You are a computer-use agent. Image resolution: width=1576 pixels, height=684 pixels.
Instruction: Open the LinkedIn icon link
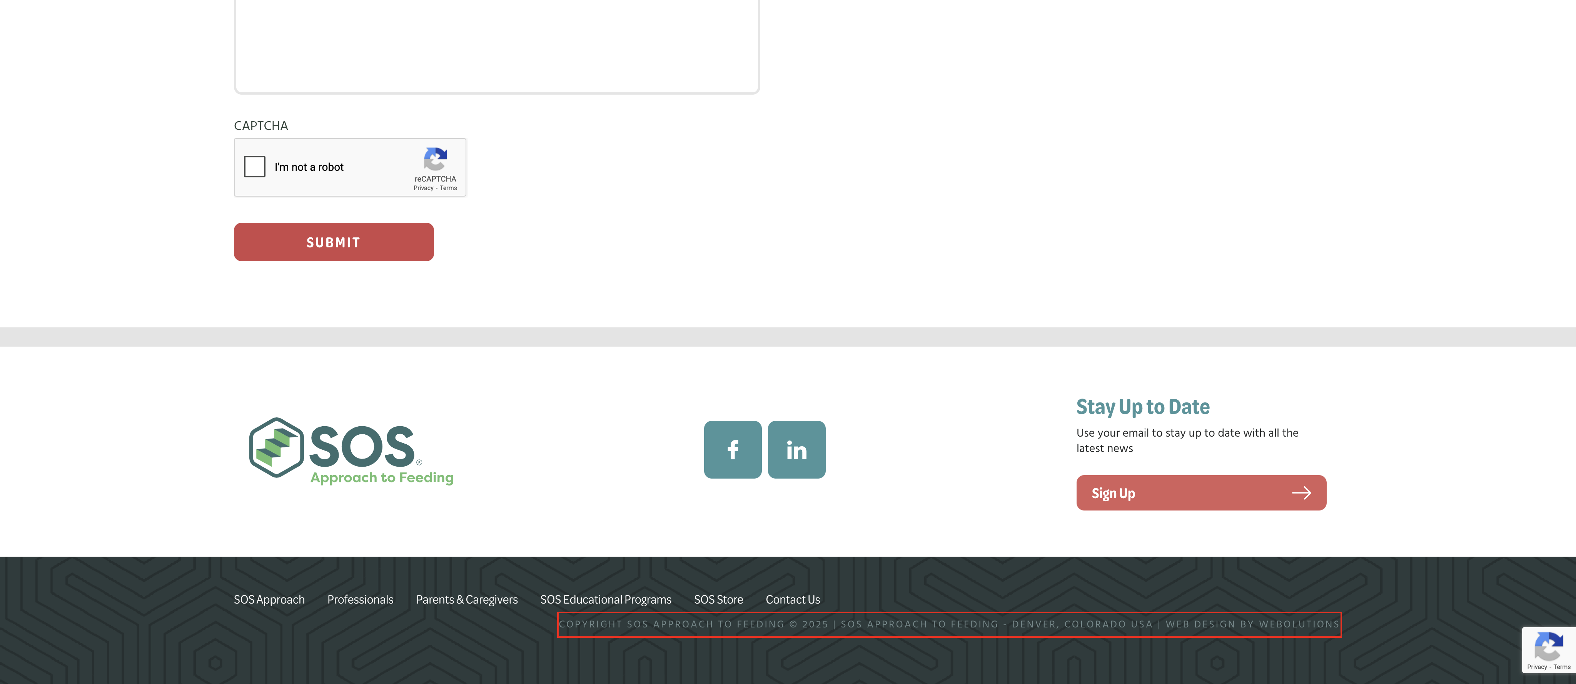click(x=796, y=450)
